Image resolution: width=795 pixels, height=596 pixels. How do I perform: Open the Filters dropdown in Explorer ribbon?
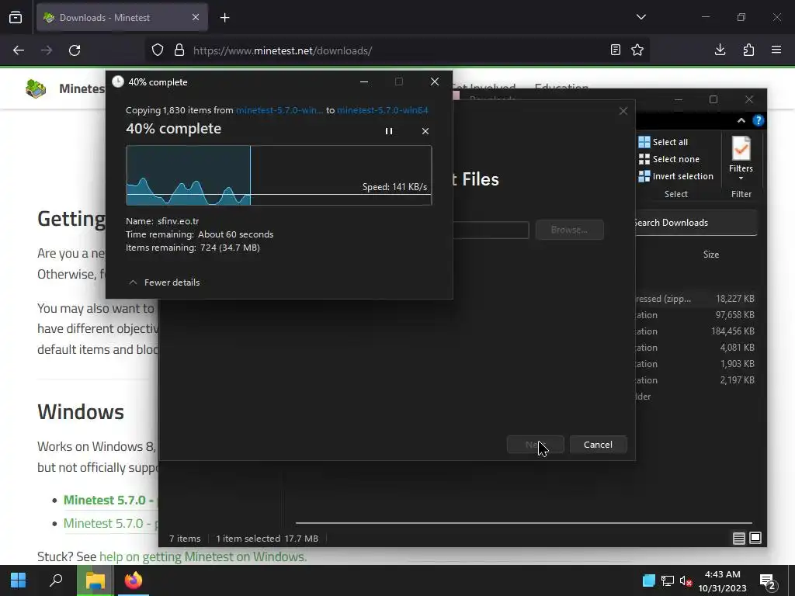tap(741, 158)
